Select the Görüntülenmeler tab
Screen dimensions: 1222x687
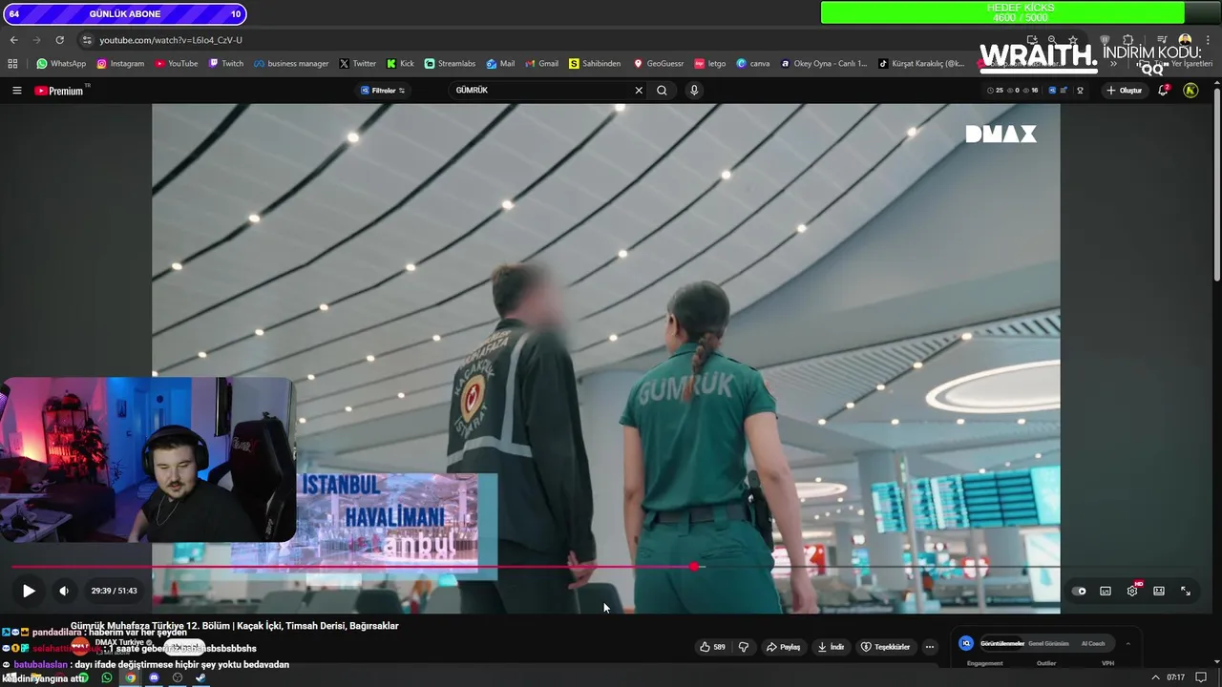click(1002, 644)
